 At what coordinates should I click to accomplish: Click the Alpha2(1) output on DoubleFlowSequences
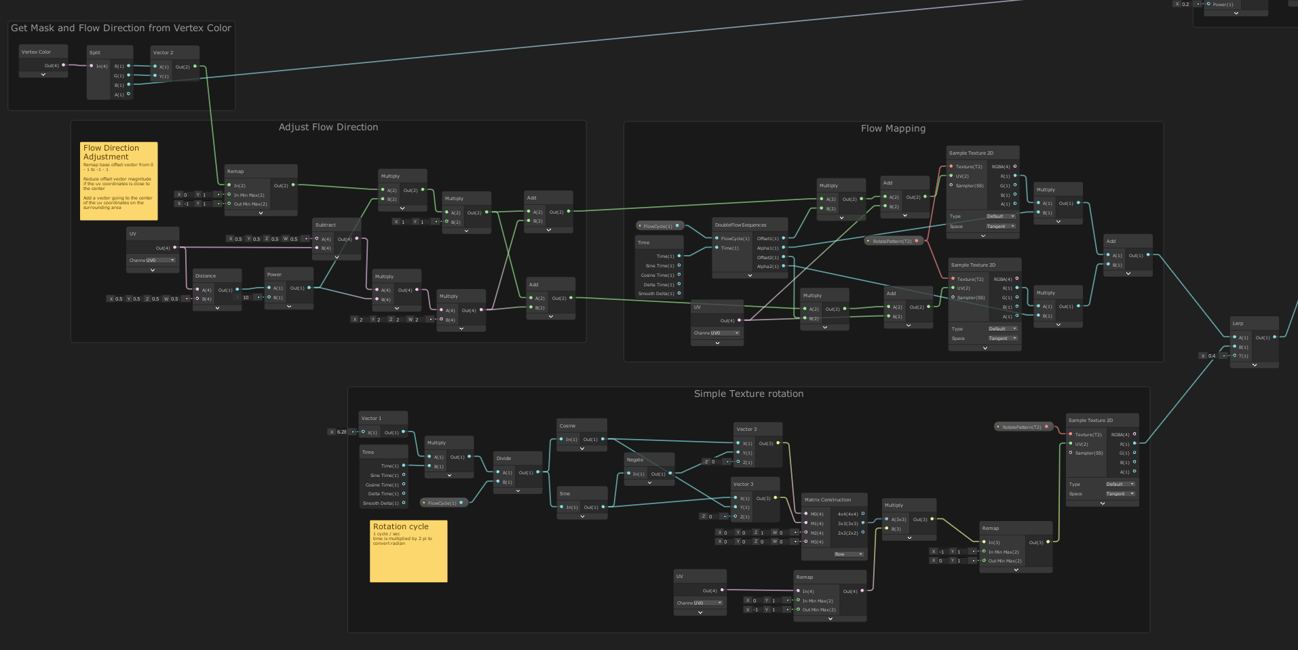(x=784, y=266)
